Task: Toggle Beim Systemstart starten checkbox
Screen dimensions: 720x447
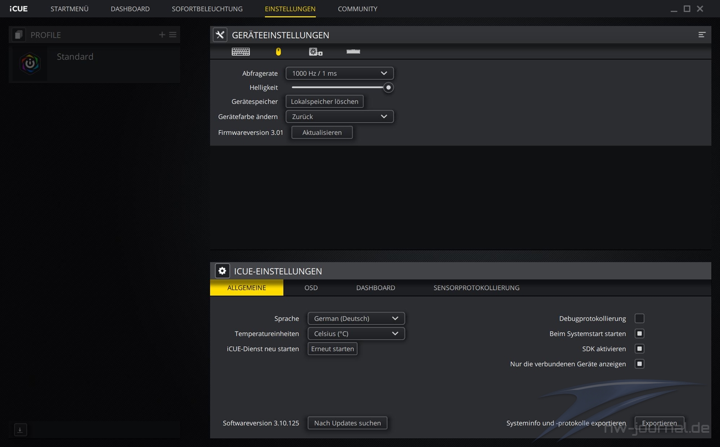Action: click(639, 334)
